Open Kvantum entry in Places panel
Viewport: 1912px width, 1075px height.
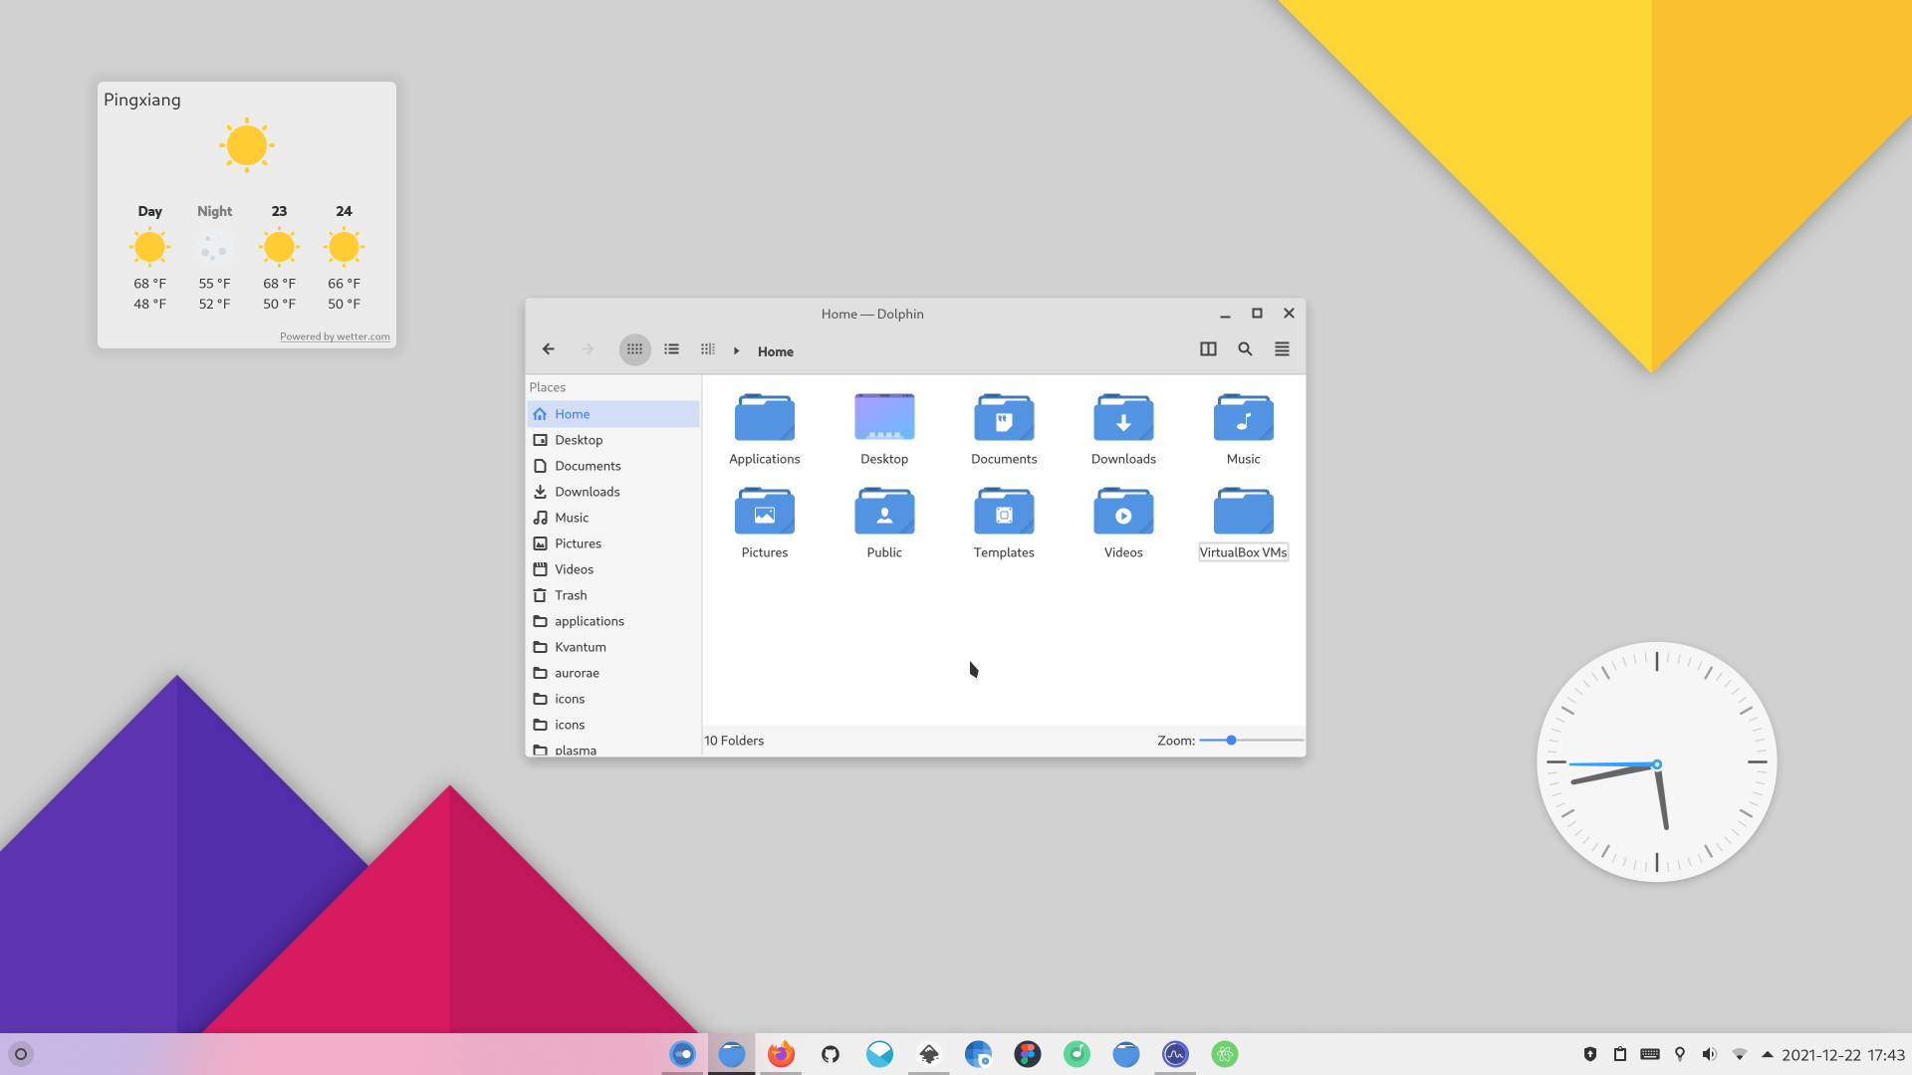coord(613,647)
